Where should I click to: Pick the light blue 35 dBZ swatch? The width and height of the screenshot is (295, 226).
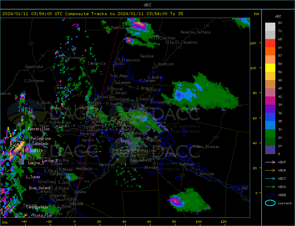(270, 125)
